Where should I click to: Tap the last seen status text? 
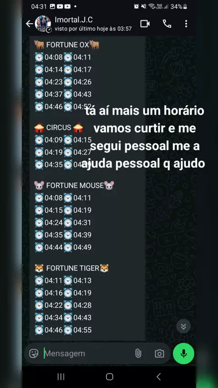[93, 29]
